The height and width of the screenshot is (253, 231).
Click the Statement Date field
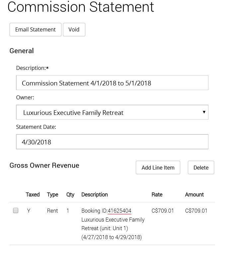[112, 142]
